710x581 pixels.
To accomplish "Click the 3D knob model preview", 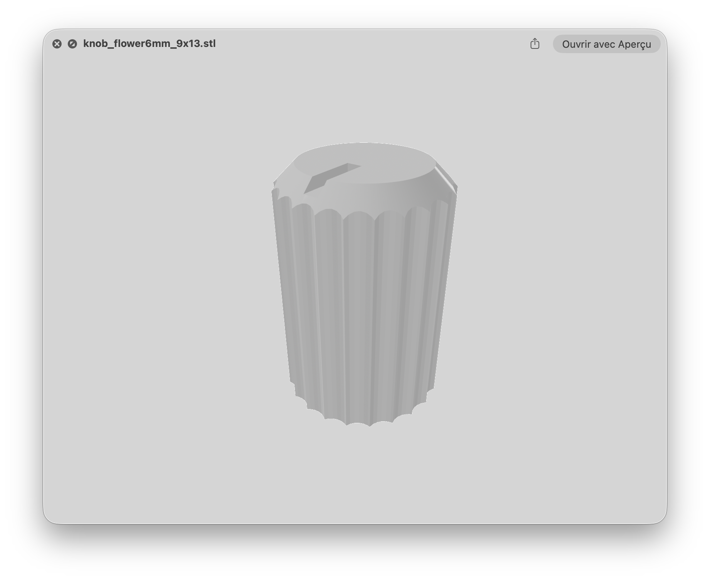I will (364, 284).
